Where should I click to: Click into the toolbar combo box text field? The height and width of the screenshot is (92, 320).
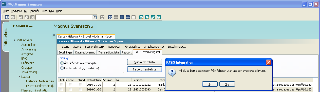click(64, 17)
